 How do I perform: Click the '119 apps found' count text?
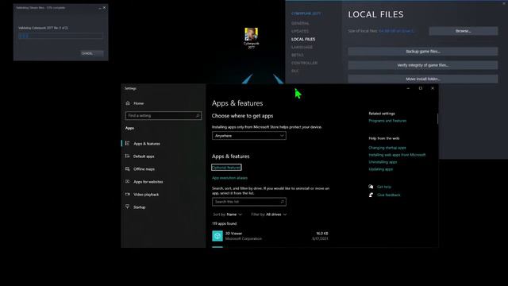pos(224,223)
